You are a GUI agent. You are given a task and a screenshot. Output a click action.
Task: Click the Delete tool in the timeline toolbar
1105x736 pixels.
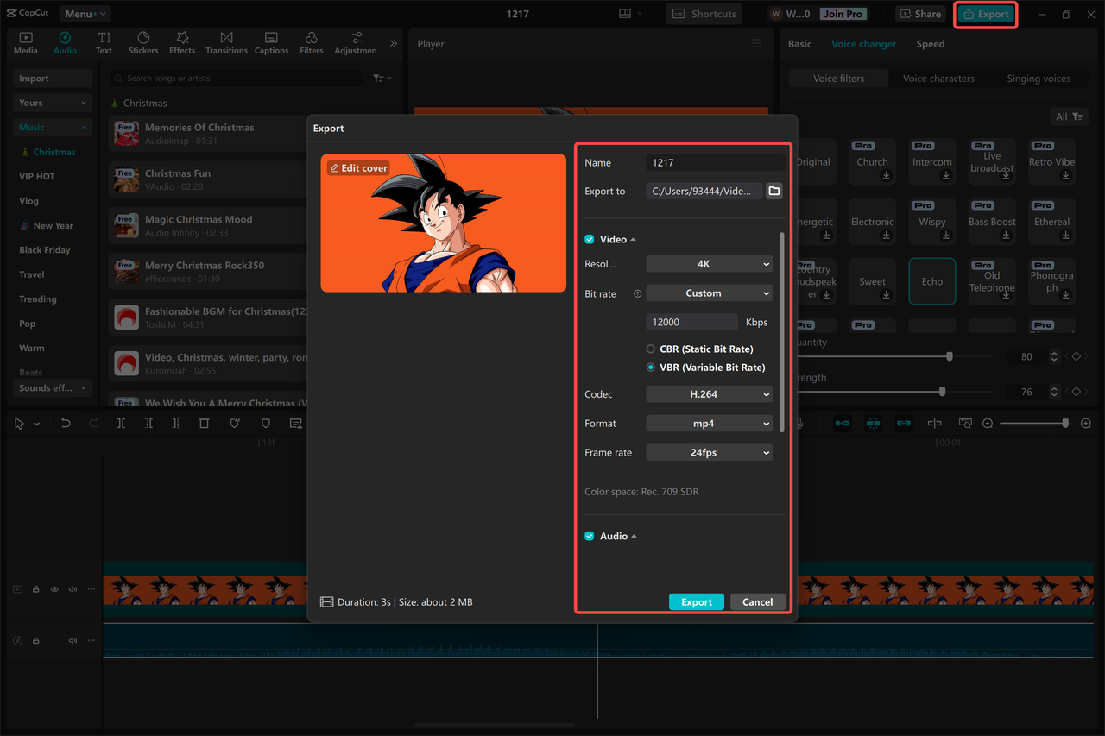point(203,423)
